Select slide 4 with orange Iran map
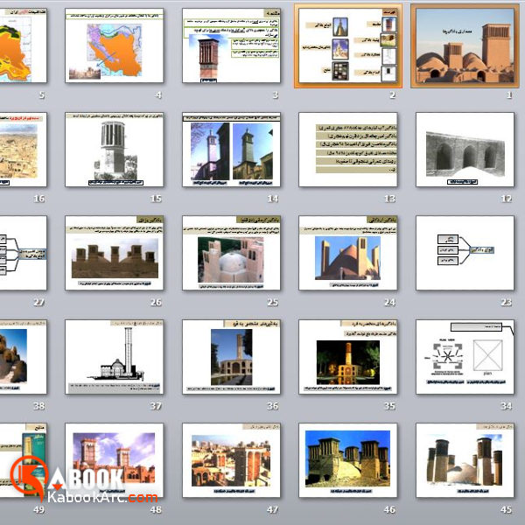This screenshot has height=525, width=525. [x=114, y=45]
